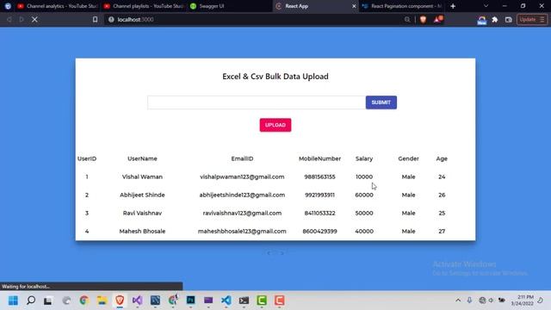Click the UserName column header
Screen dimensions: 551x310
(x=142, y=158)
